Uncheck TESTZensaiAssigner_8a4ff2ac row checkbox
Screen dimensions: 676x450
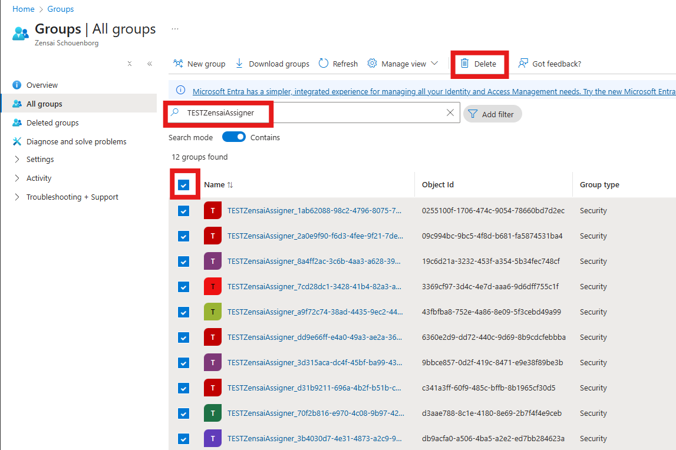[x=184, y=262]
